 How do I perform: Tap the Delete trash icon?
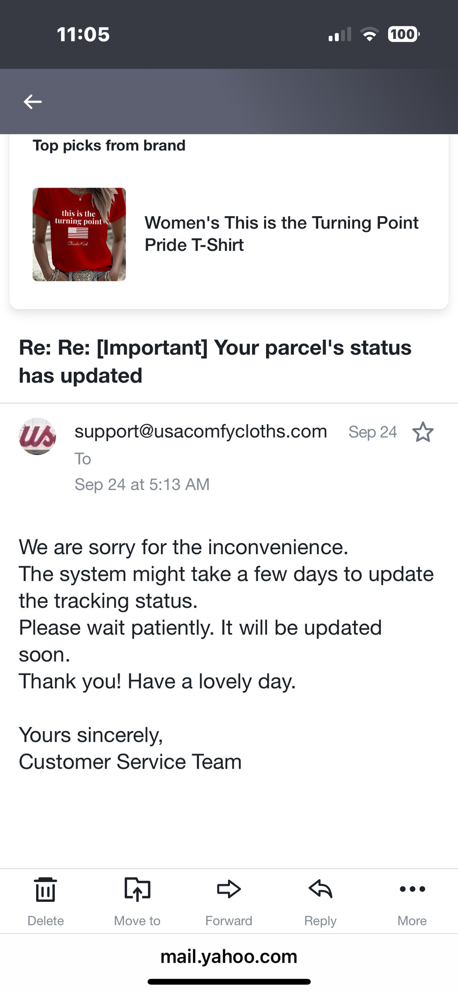[45, 890]
